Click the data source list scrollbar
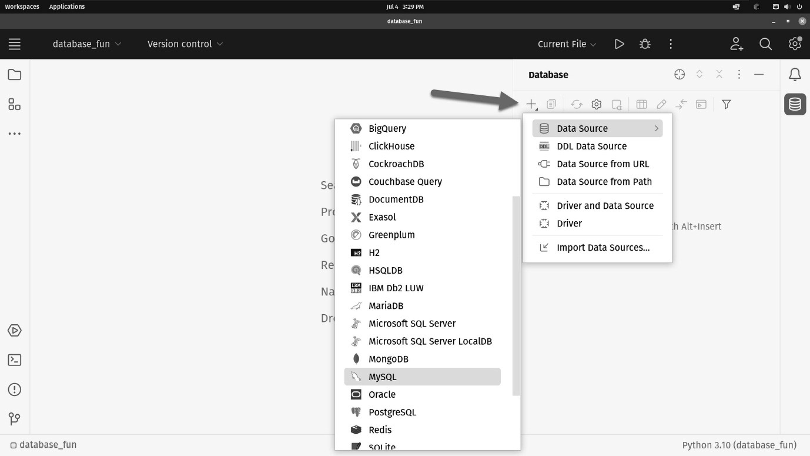Viewport: 810px width, 456px height. coord(516,296)
